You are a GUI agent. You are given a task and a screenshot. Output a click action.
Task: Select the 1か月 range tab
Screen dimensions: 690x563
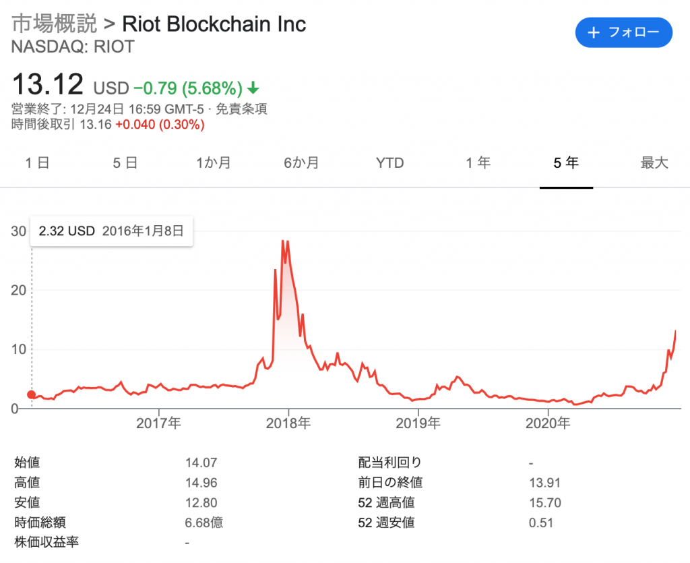[214, 162]
